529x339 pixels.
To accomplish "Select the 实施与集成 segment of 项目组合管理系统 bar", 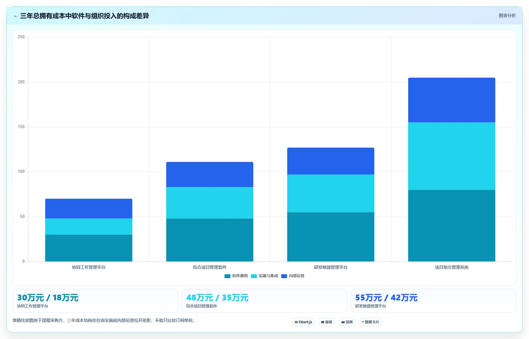I will 452,156.
